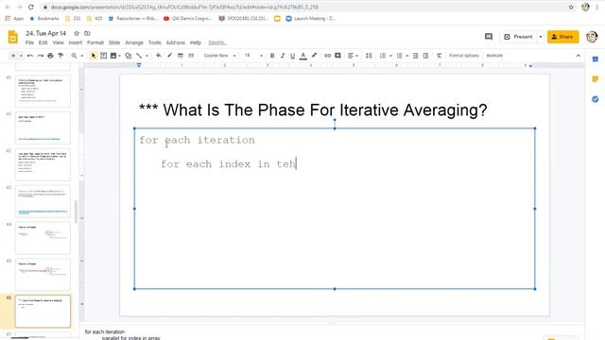Toggle Italic formatting
This screenshot has height=340, width=605.
(x=283, y=56)
